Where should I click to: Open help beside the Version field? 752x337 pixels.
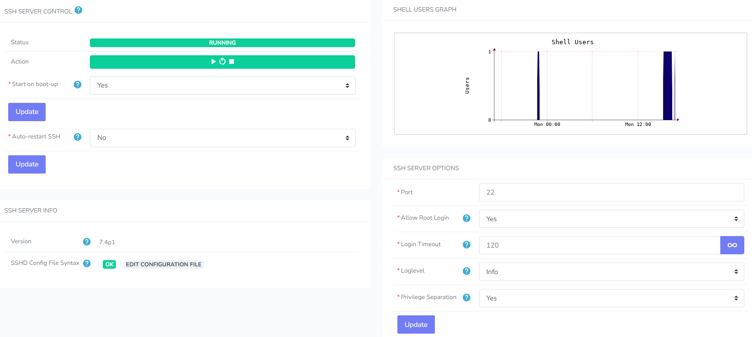[86, 242]
